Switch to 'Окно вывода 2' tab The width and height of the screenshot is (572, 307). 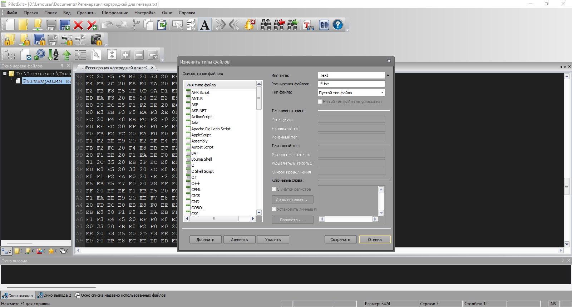(54, 295)
